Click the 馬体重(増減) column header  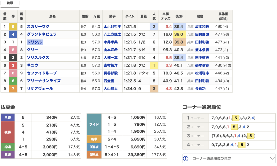coord(223,16)
